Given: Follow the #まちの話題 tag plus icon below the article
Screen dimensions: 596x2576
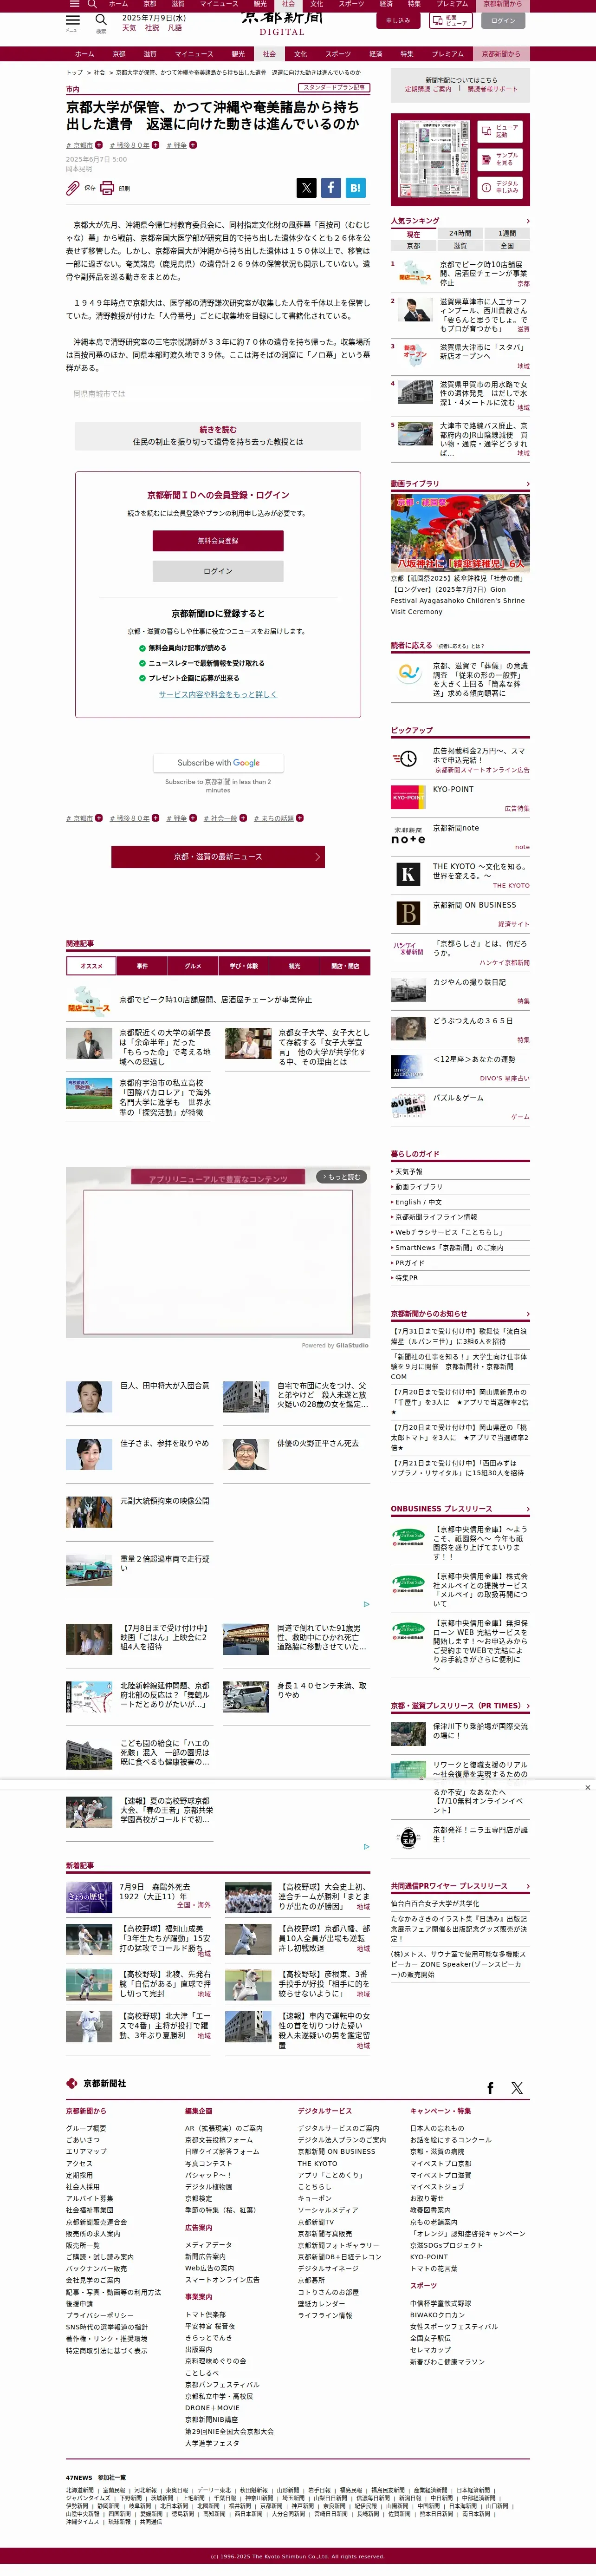Looking at the screenshot, I should tap(300, 818).
